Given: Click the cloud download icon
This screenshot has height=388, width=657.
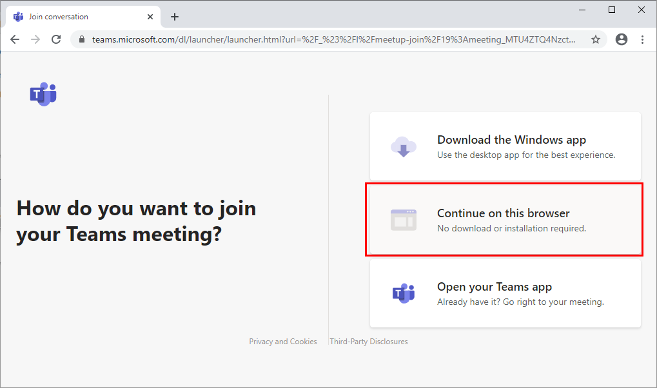Looking at the screenshot, I should [x=404, y=147].
